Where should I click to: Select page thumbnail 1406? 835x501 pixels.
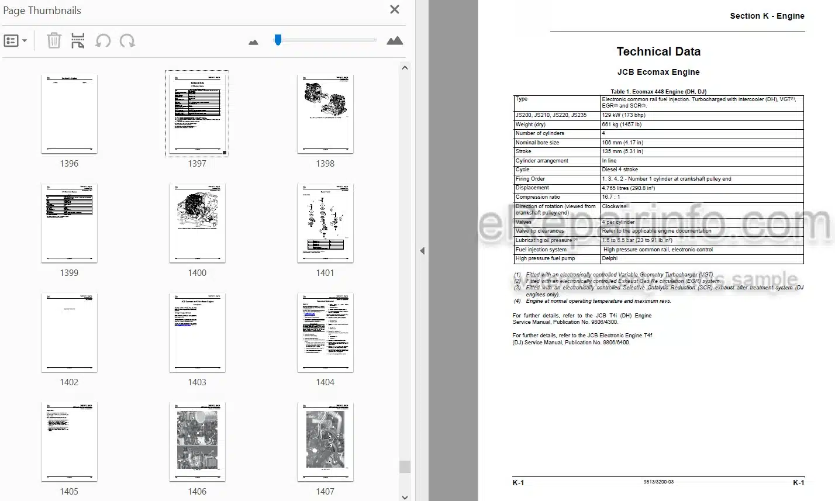coord(197,442)
